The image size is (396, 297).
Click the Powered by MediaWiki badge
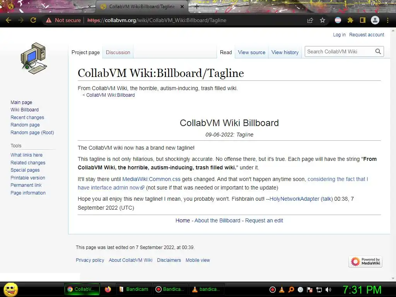[365, 261]
